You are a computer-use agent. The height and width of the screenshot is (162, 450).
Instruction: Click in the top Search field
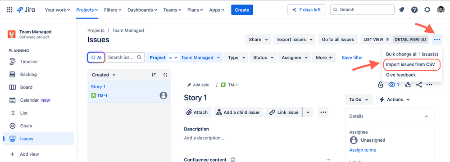click(x=362, y=10)
